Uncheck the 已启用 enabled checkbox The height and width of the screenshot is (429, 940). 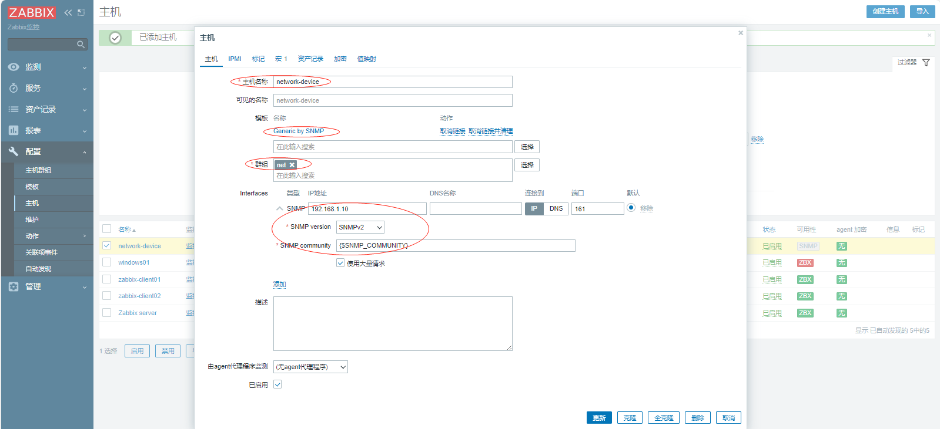point(277,384)
